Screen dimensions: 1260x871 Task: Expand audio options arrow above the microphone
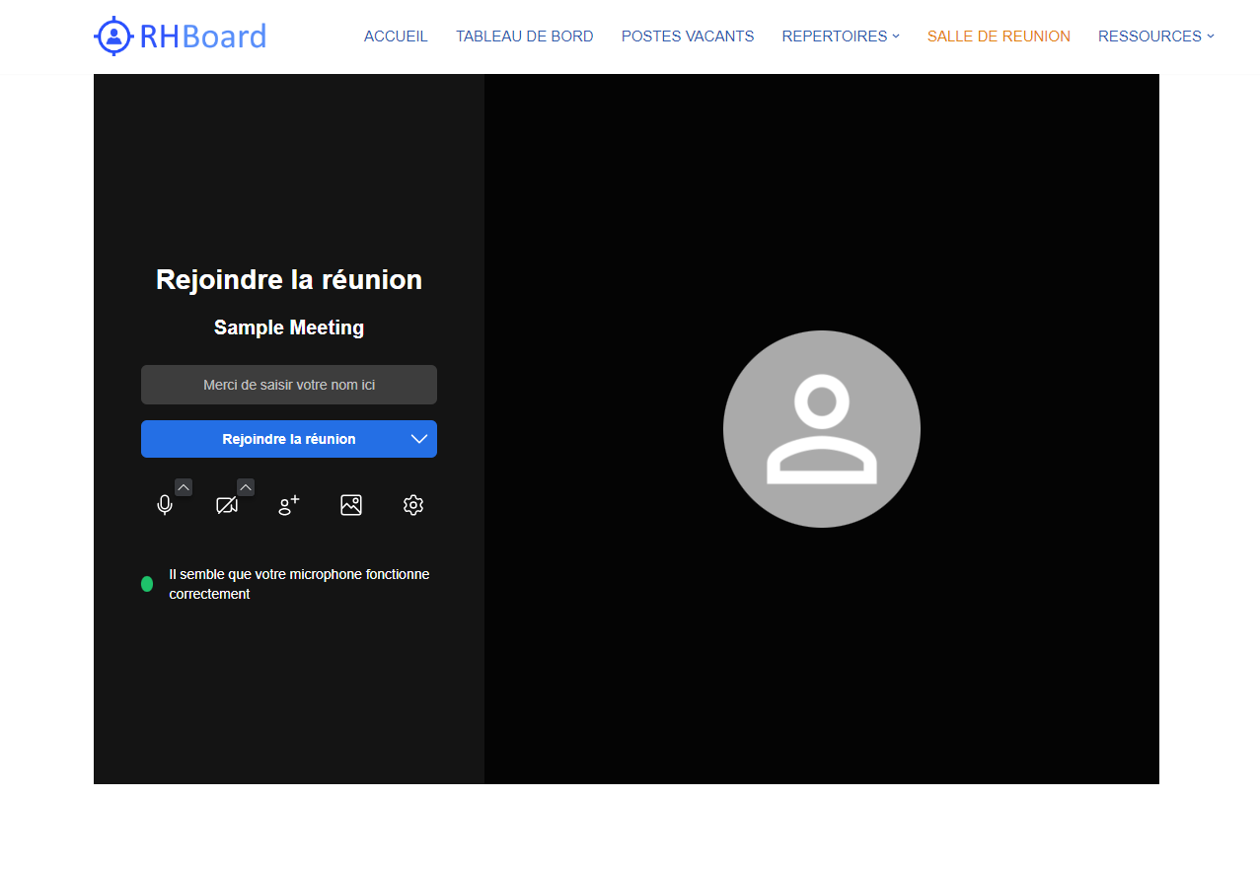[184, 486]
